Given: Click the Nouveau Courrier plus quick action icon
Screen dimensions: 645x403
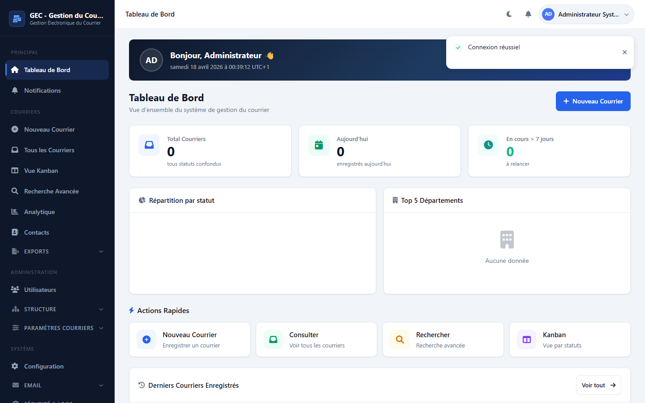Looking at the screenshot, I should point(146,339).
